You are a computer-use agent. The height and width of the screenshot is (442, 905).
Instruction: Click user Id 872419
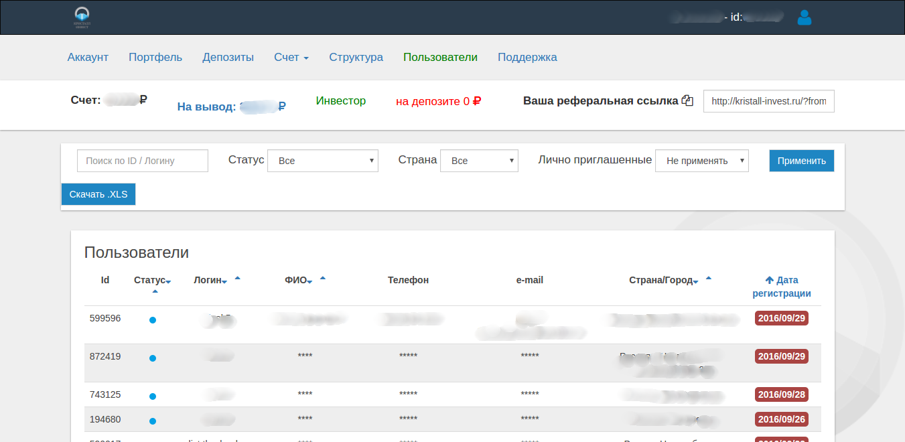105,356
